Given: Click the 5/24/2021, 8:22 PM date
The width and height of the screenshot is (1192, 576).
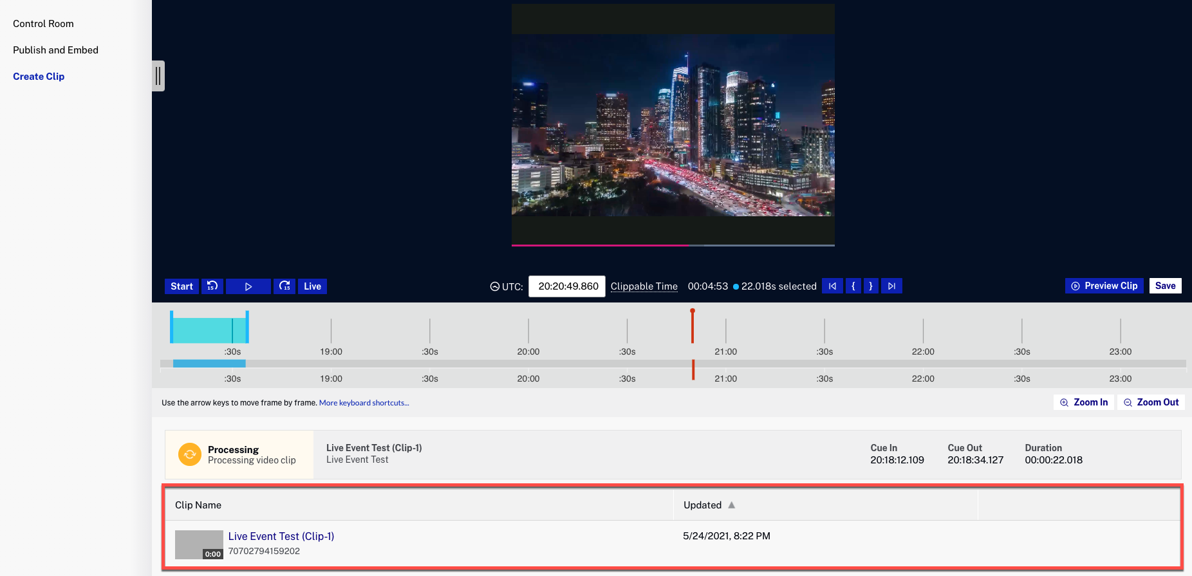Looking at the screenshot, I should click(x=727, y=536).
